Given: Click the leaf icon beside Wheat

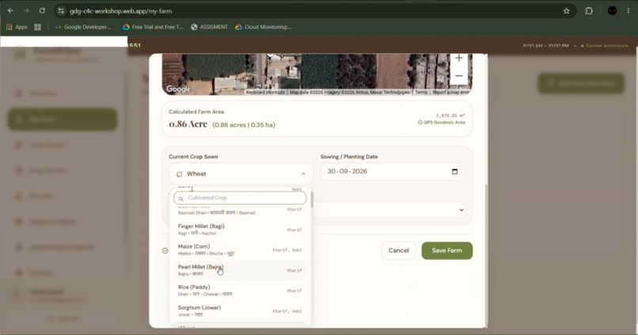Looking at the screenshot, I should pyautogui.click(x=179, y=174).
